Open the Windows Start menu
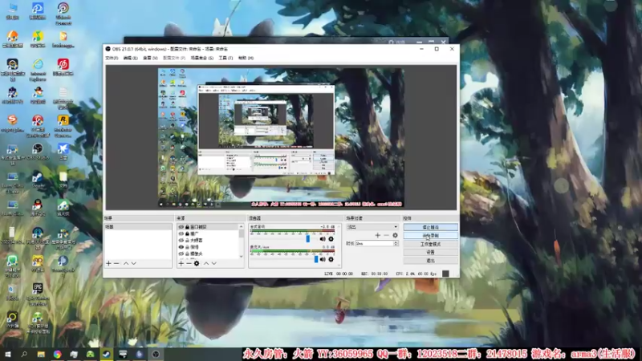The height and width of the screenshot is (361, 642). point(7,354)
